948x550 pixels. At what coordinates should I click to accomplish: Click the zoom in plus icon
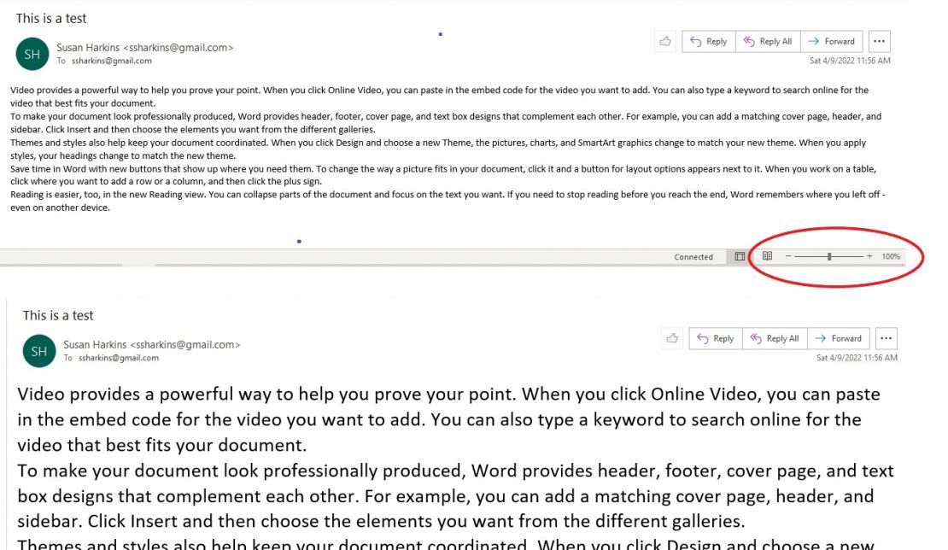click(869, 256)
